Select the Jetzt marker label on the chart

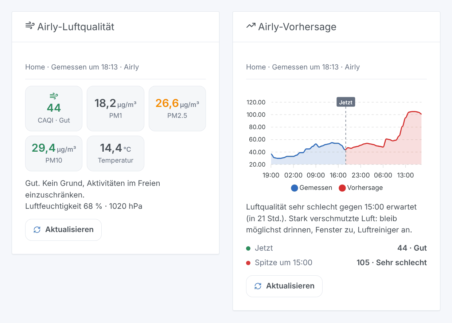(x=346, y=102)
